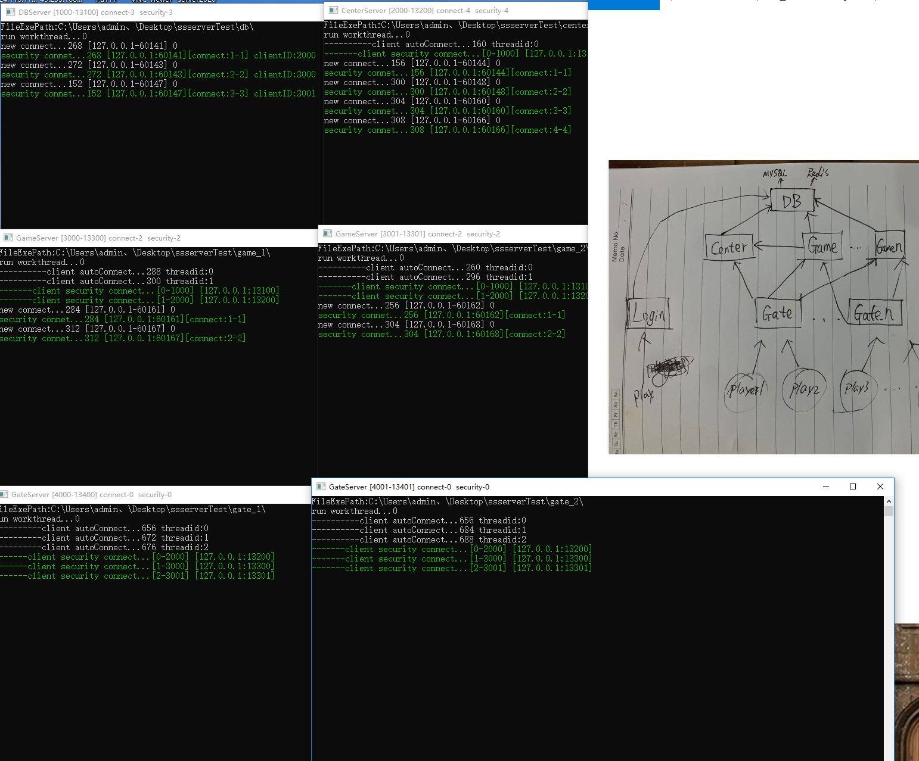The width and height of the screenshot is (919, 761).
Task: Focus GateServer [4001-13401] title text
Action: 409,486
